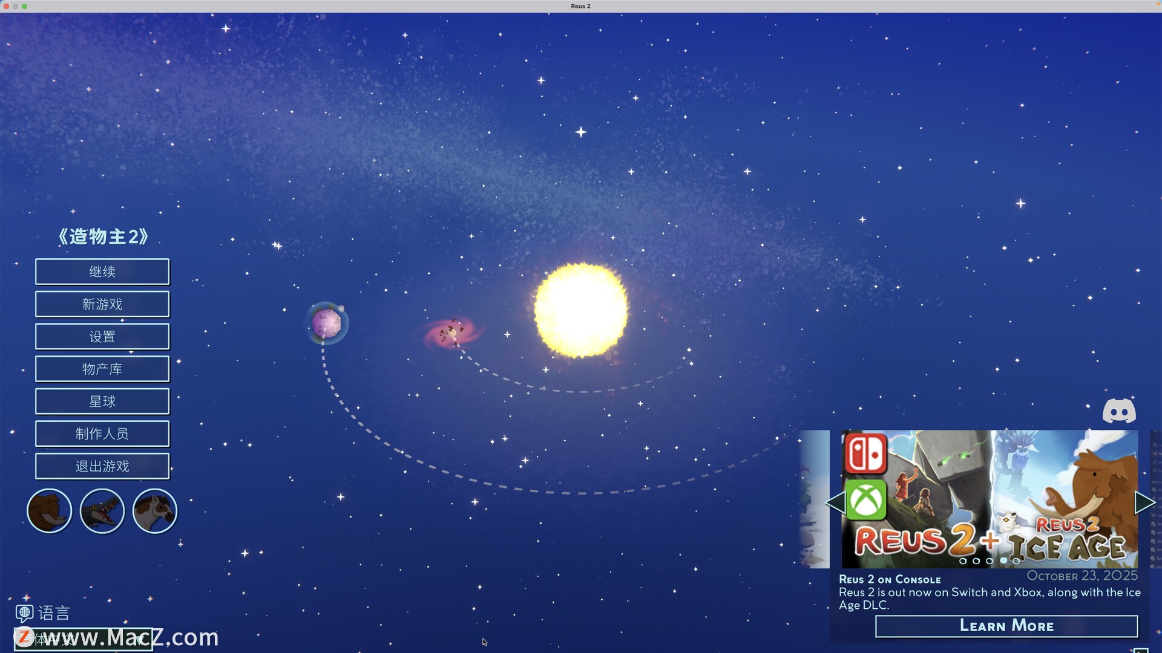Click the language globe speech-bubble icon
The image size is (1162, 653).
point(24,613)
